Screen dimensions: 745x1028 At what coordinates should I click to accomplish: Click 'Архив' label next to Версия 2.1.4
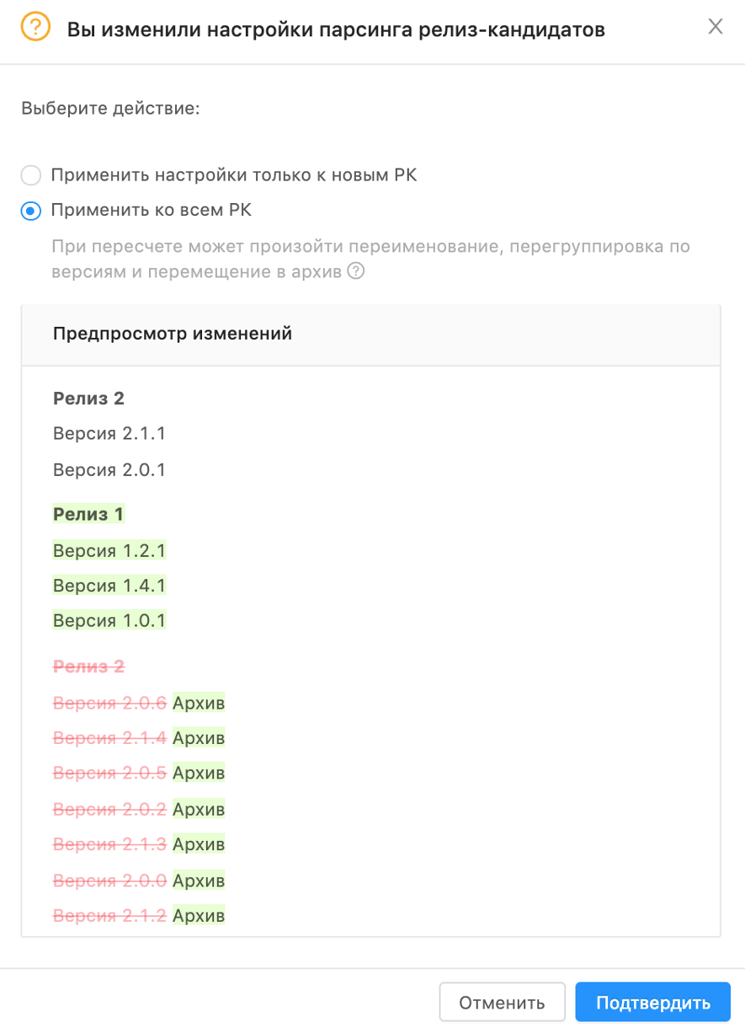[199, 738]
